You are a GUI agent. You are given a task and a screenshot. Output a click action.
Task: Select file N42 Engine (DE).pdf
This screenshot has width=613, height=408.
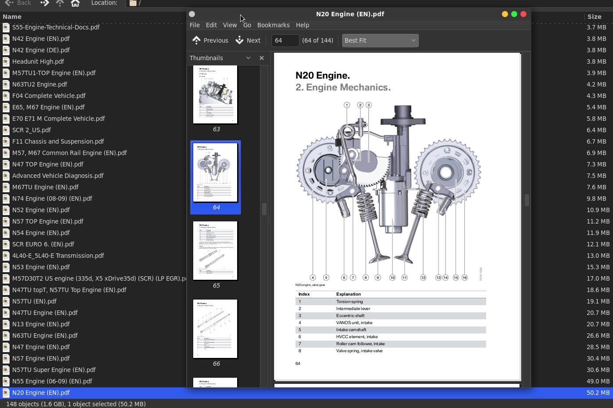[41, 50]
